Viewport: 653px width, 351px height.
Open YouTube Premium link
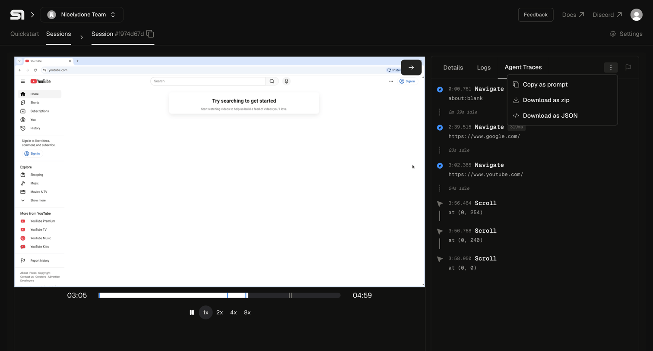[40, 221]
